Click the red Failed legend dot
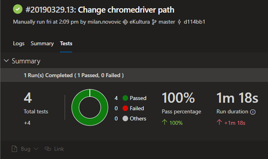The height and width of the screenshot is (159, 268). (125, 108)
